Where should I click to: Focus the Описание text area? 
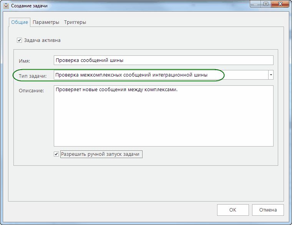coord(163,115)
